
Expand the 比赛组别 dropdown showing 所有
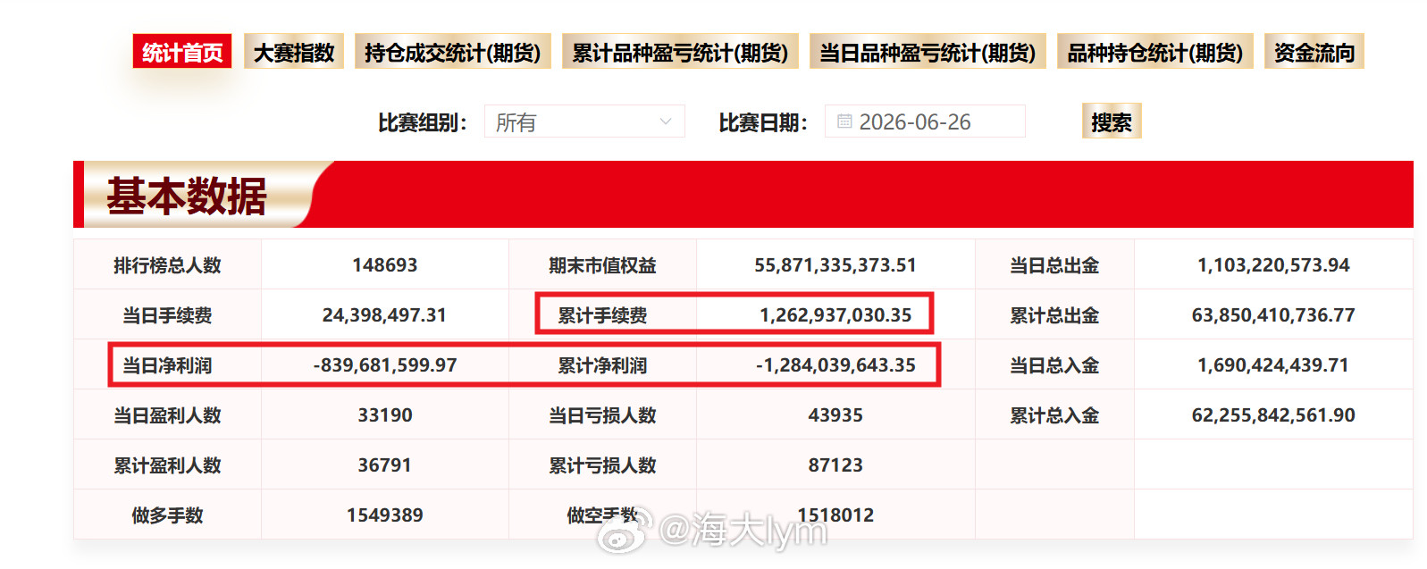coord(584,121)
